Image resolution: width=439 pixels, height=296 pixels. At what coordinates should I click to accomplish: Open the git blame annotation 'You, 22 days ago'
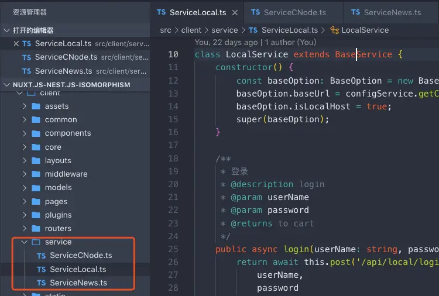coord(226,42)
